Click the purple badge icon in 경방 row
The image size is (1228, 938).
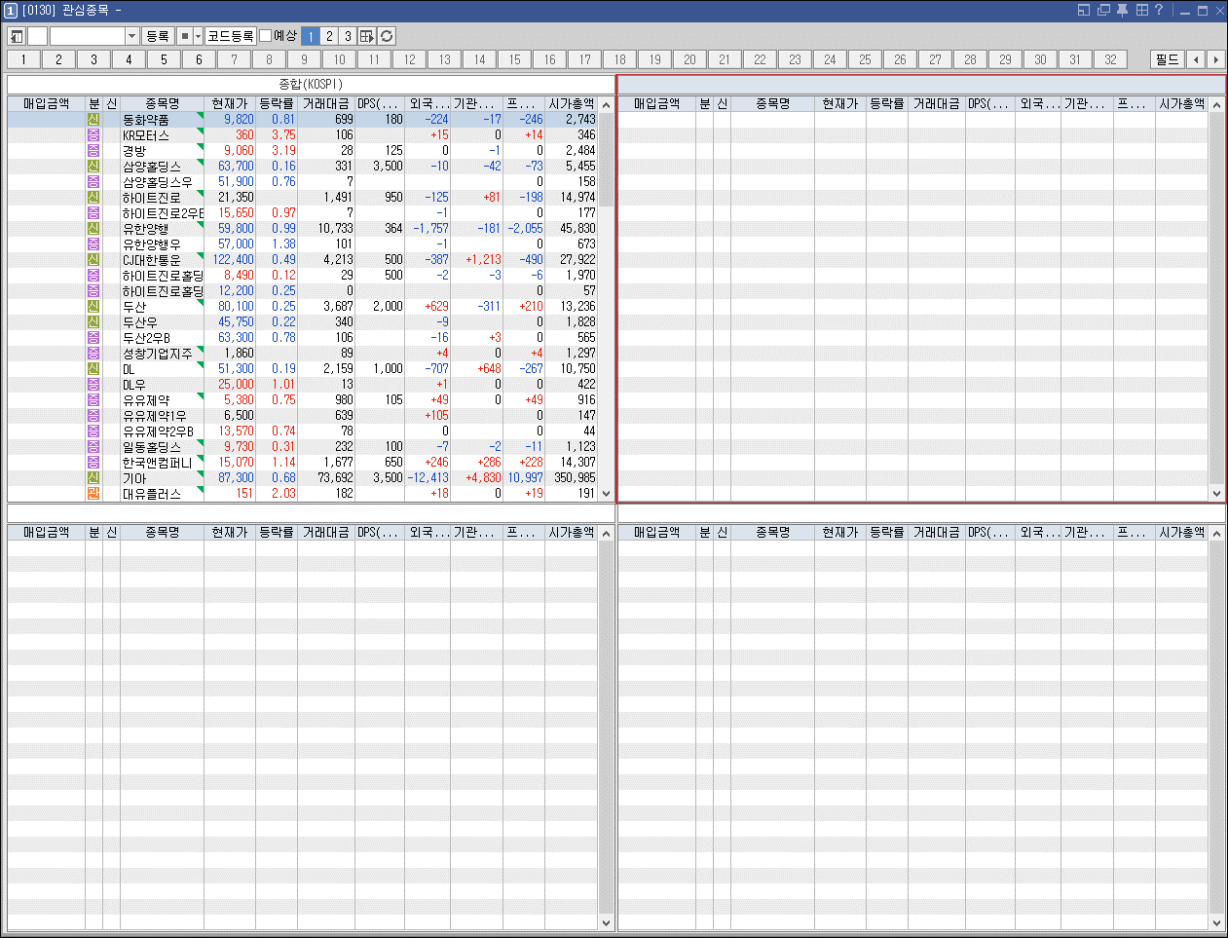tap(93, 150)
